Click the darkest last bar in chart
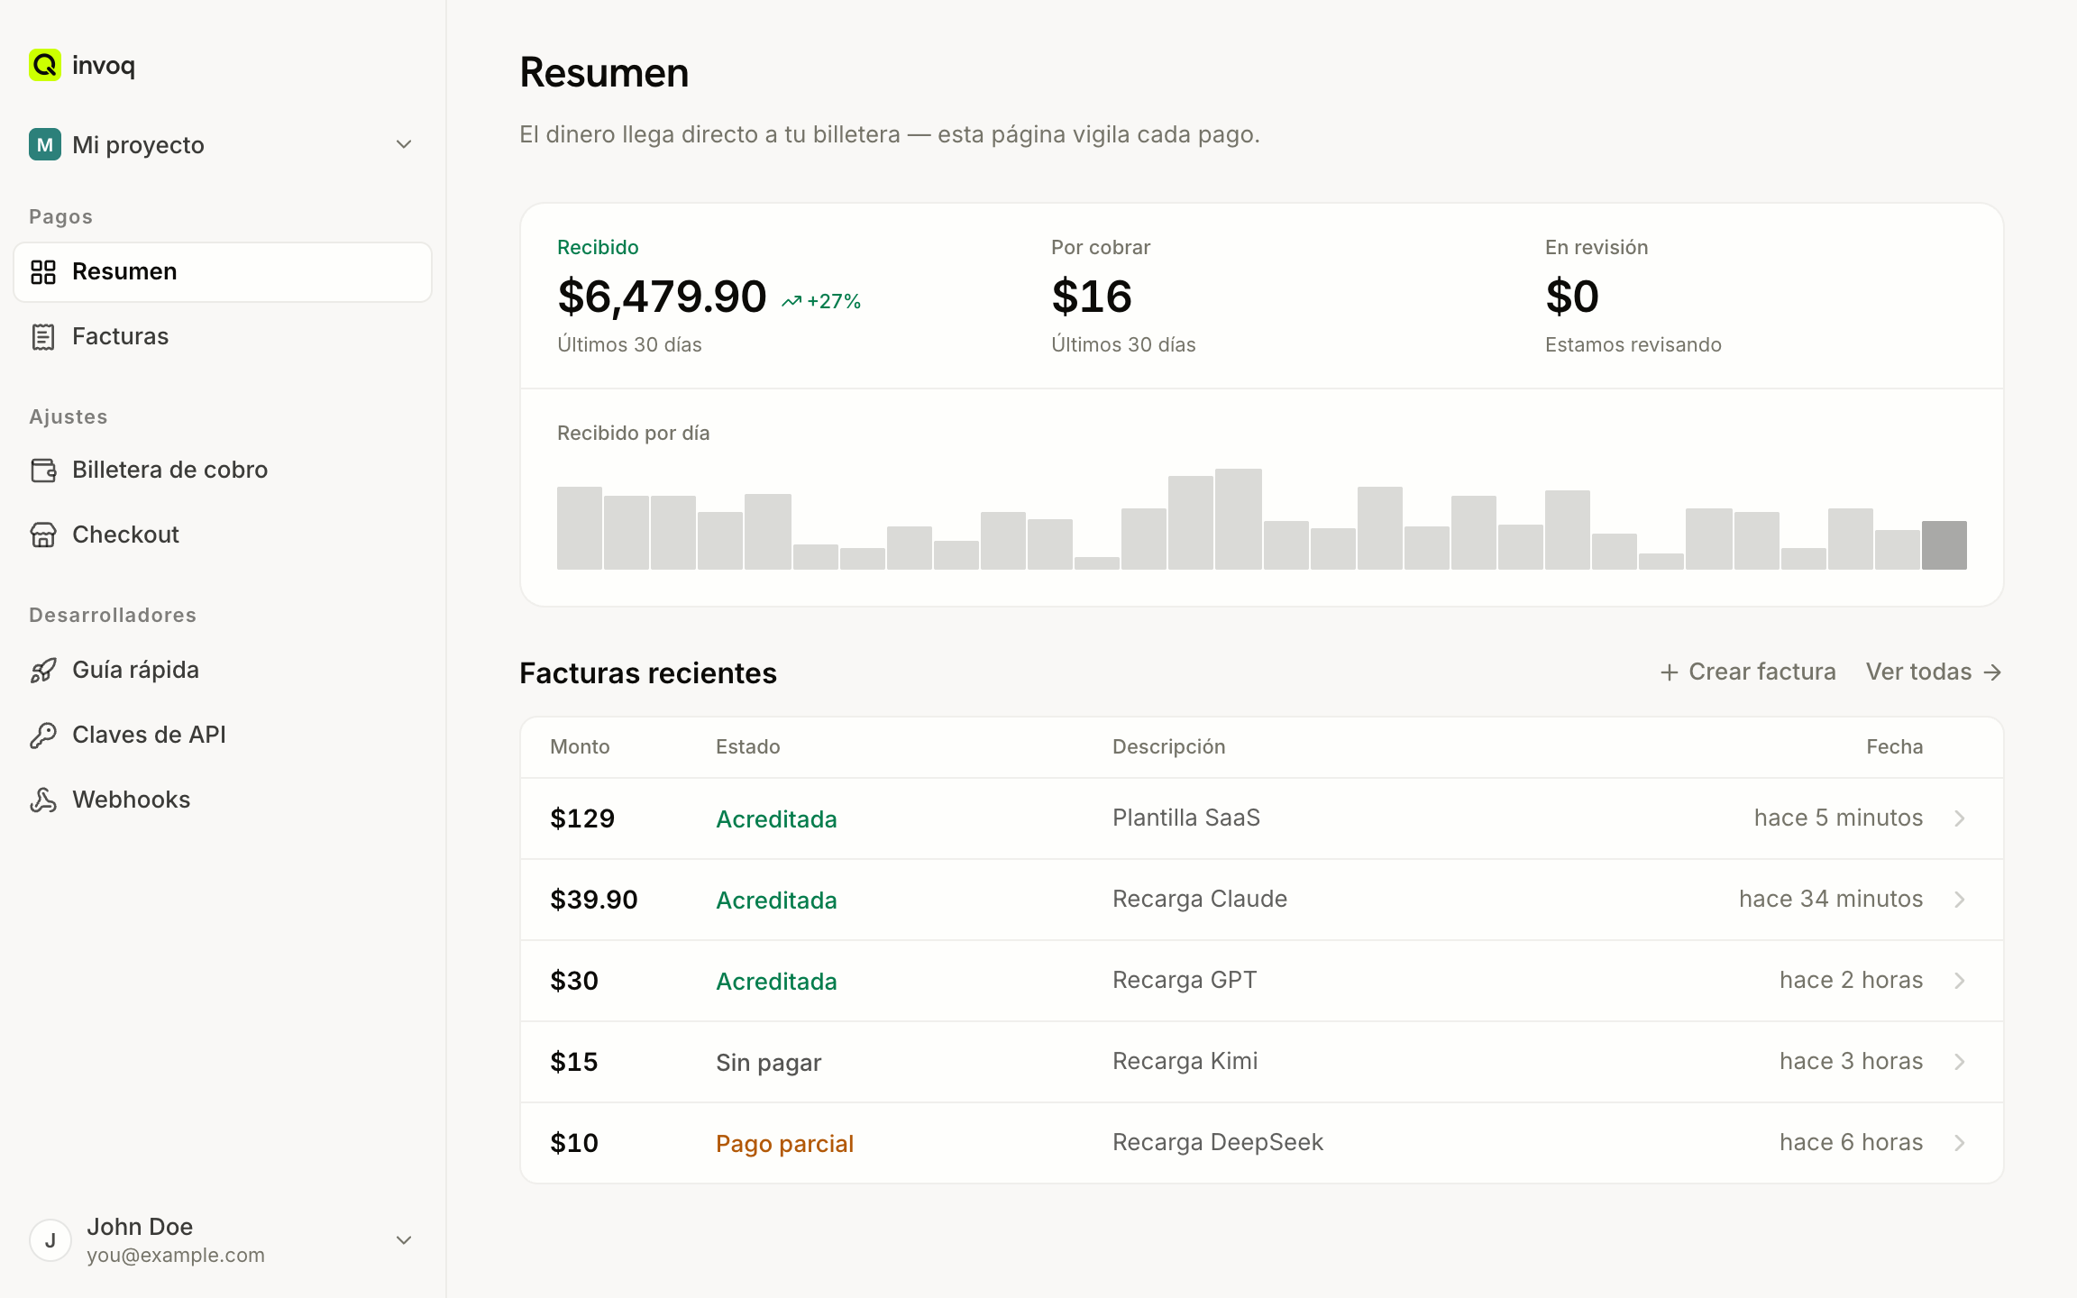2077x1298 pixels. [1944, 545]
